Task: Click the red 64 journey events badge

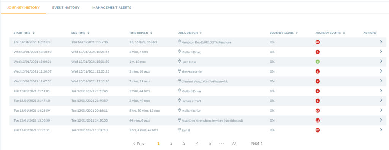Action: (x=318, y=111)
